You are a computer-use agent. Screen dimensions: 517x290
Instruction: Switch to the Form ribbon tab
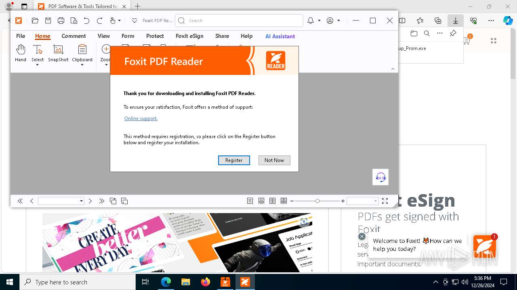[x=128, y=36]
